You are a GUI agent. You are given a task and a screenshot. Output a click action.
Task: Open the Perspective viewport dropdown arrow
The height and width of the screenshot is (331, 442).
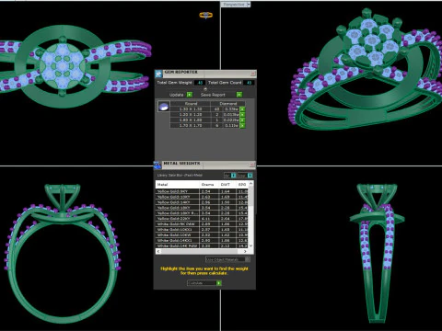point(249,5)
